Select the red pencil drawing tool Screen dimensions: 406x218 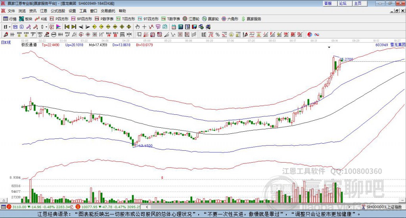pos(6,34)
